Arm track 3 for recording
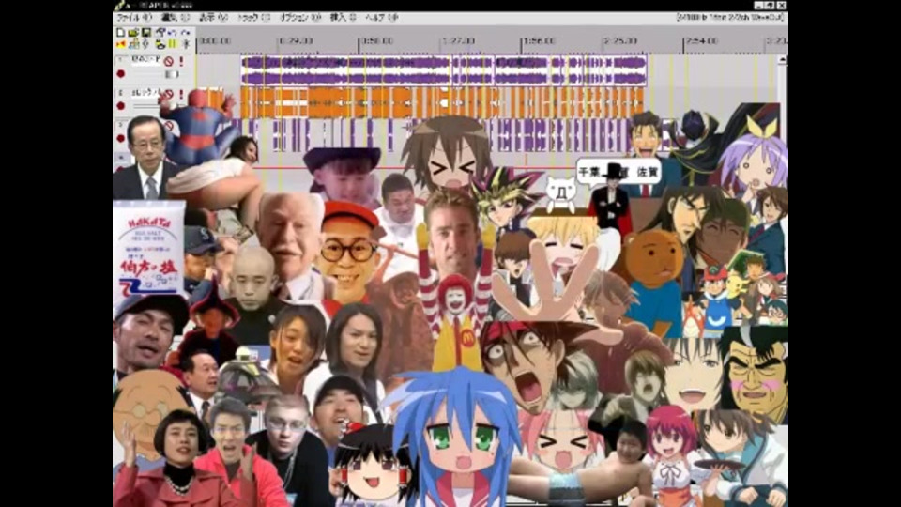 pyautogui.click(x=121, y=139)
